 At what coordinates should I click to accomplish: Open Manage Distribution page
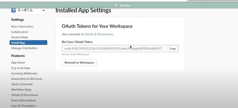coord(24,48)
